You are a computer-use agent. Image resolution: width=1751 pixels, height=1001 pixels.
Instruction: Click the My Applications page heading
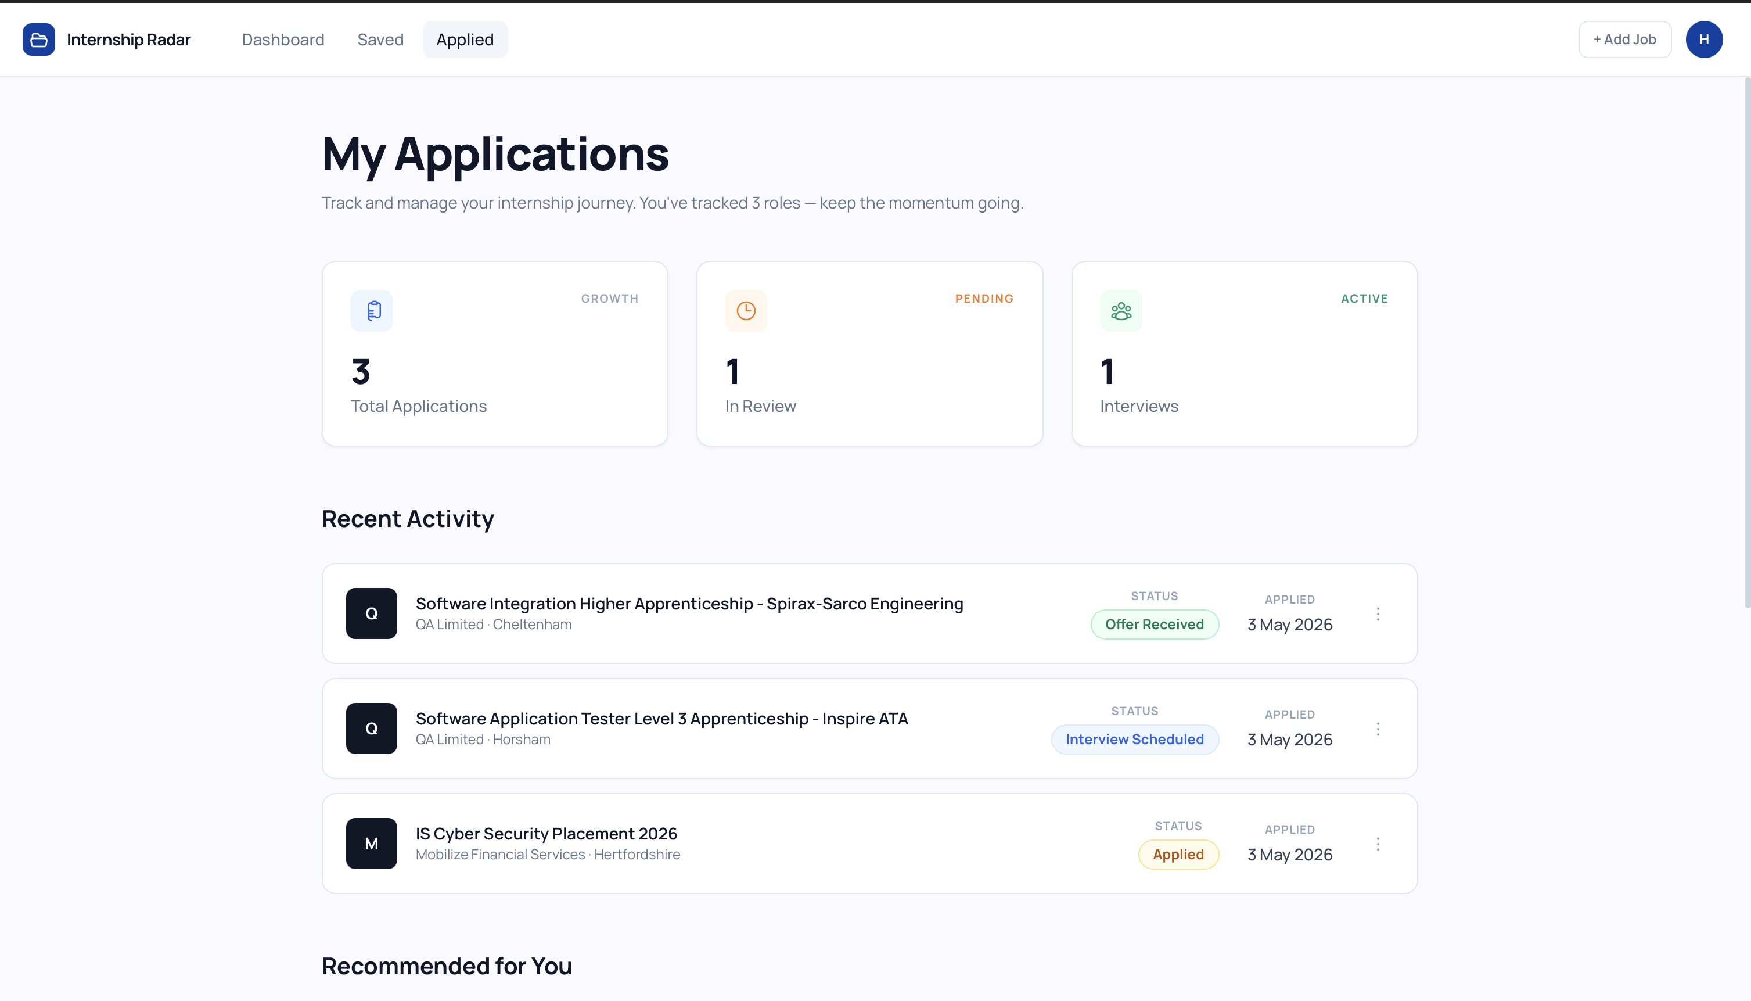pos(495,154)
